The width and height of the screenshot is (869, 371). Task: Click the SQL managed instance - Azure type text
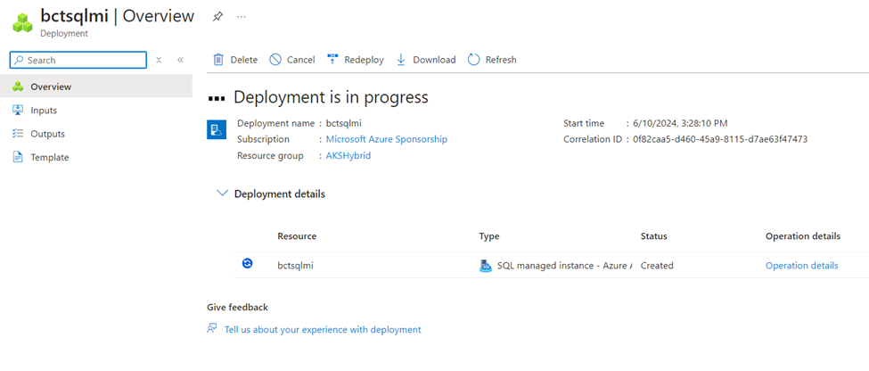click(x=565, y=266)
